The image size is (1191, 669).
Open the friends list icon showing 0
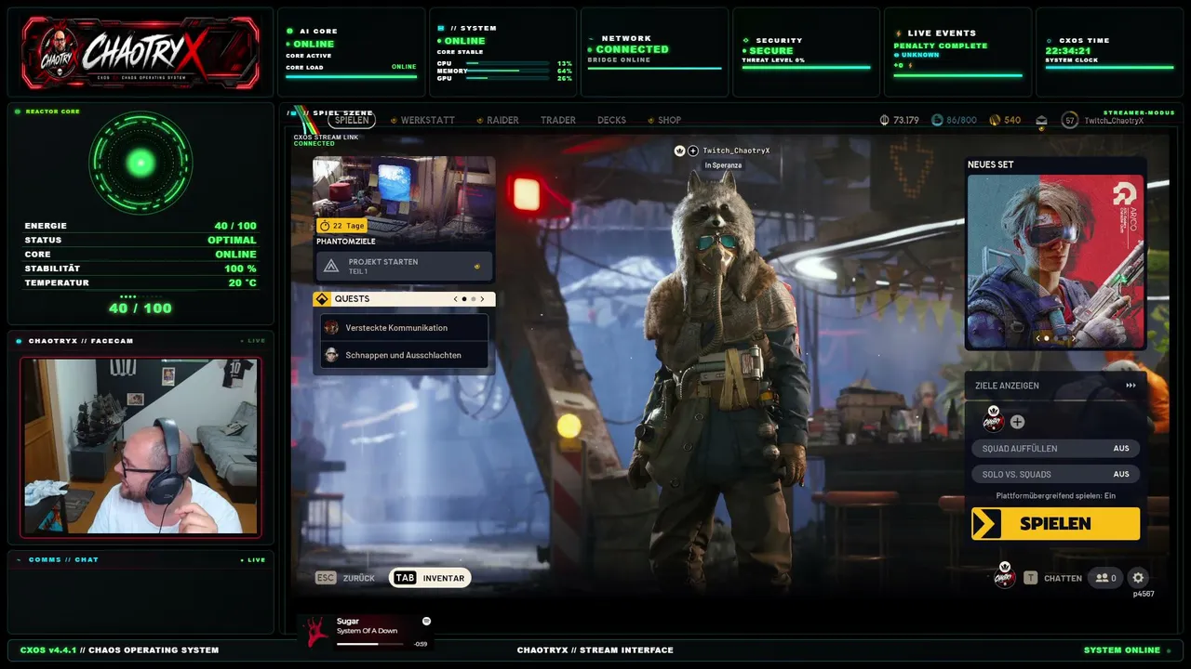(1104, 578)
